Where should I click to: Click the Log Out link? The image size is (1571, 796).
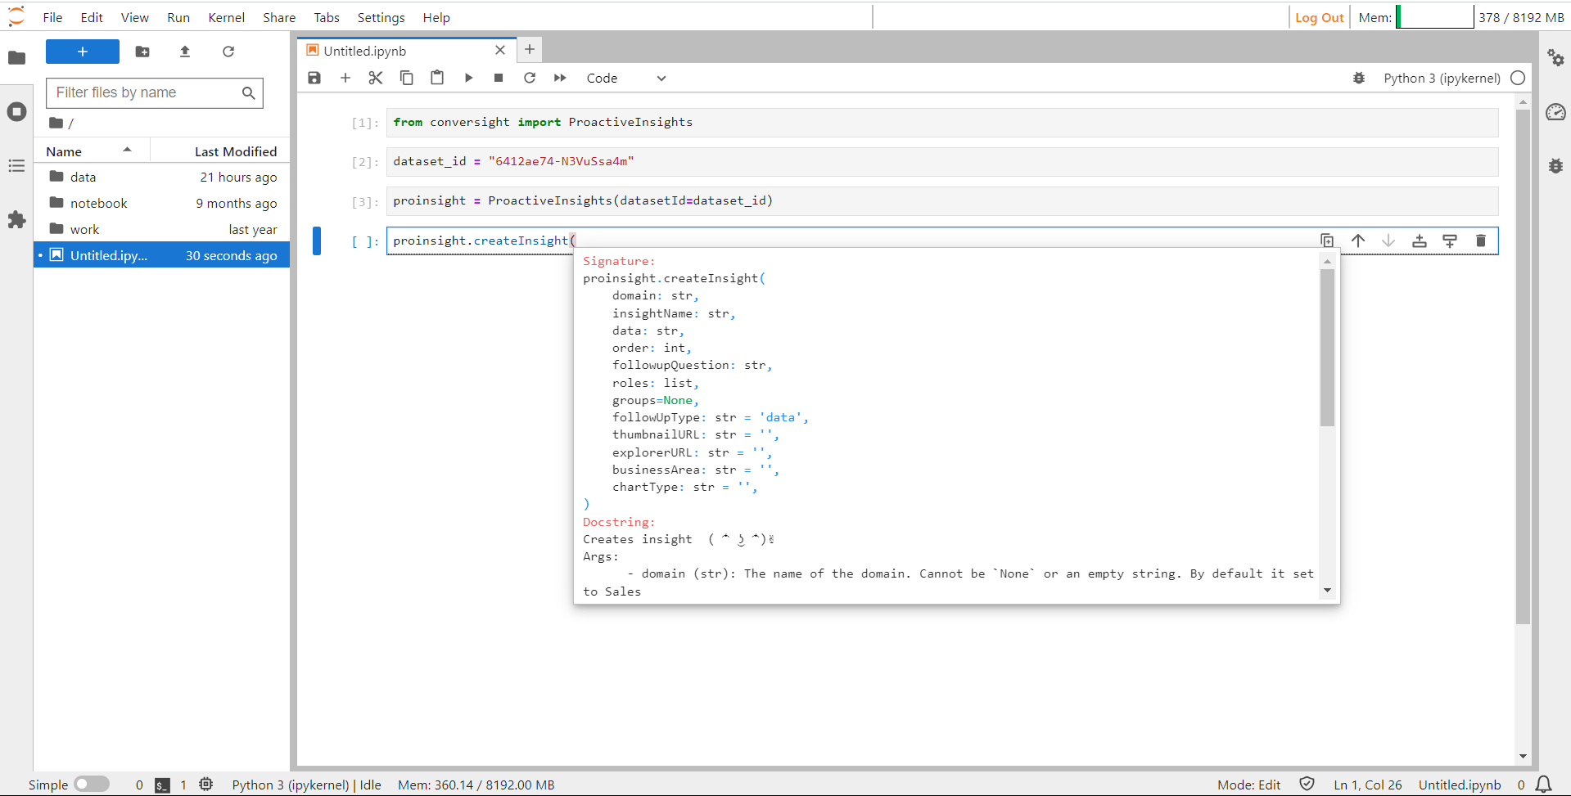[1318, 16]
